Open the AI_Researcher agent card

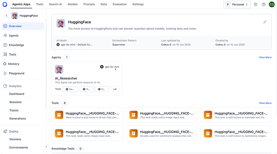(x=87, y=79)
